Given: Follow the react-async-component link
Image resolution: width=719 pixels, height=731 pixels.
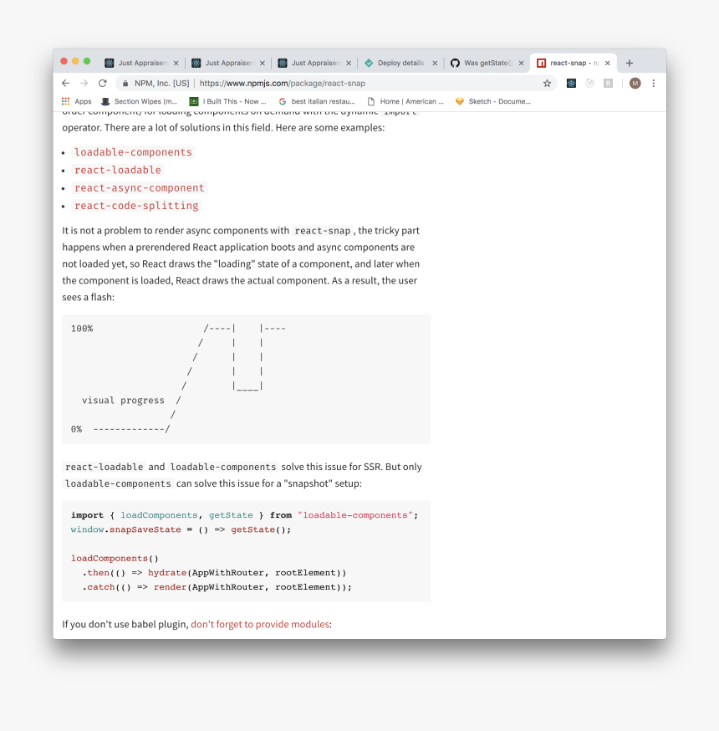Looking at the screenshot, I should tap(139, 188).
